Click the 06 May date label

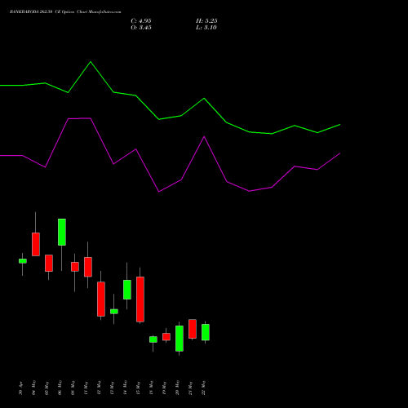click(60, 388)
